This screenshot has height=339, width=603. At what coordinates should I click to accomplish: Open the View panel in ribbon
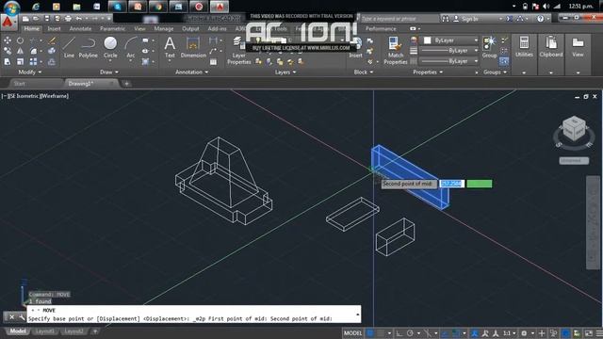tap(578, 54)
